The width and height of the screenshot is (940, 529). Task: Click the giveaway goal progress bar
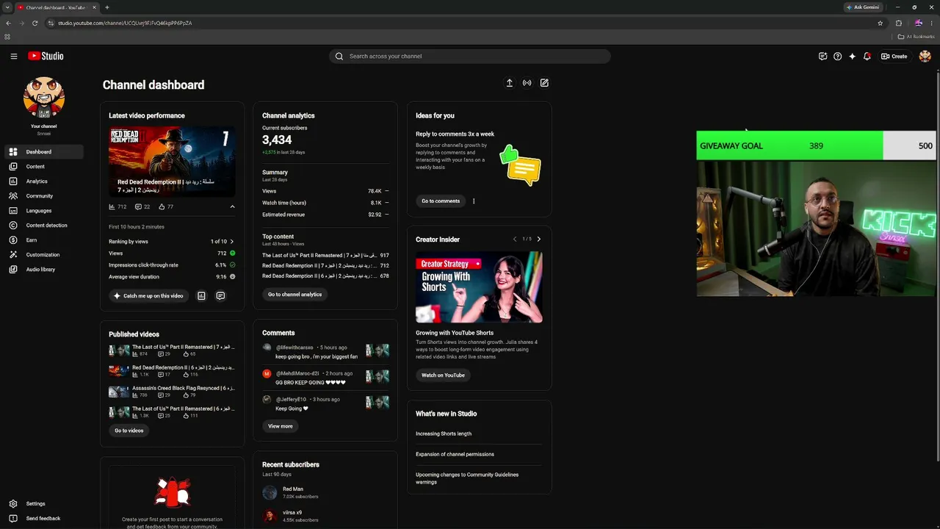(816, 145)
